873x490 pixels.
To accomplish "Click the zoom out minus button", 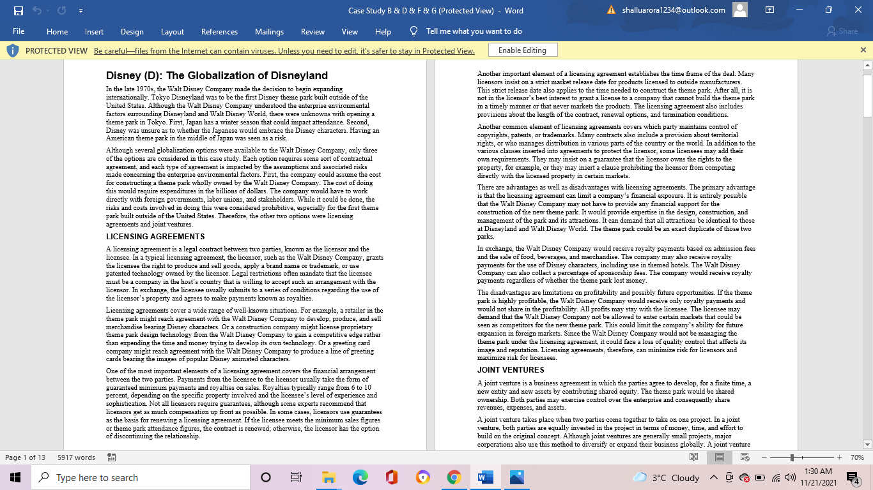I will coord(764,457).
